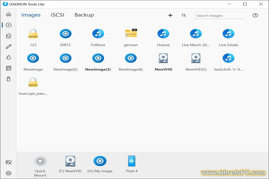Screen dimensions: 269x179
Task: Click the Quick Mount drive
Action: 40,161
